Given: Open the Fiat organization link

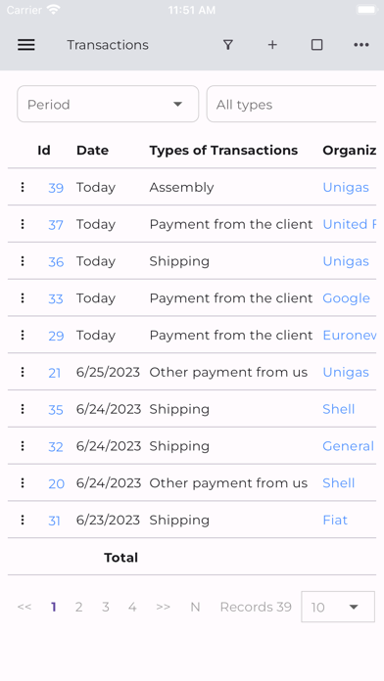Looking at the screenshot, I should pyautogui.click(x=335, y=520).
